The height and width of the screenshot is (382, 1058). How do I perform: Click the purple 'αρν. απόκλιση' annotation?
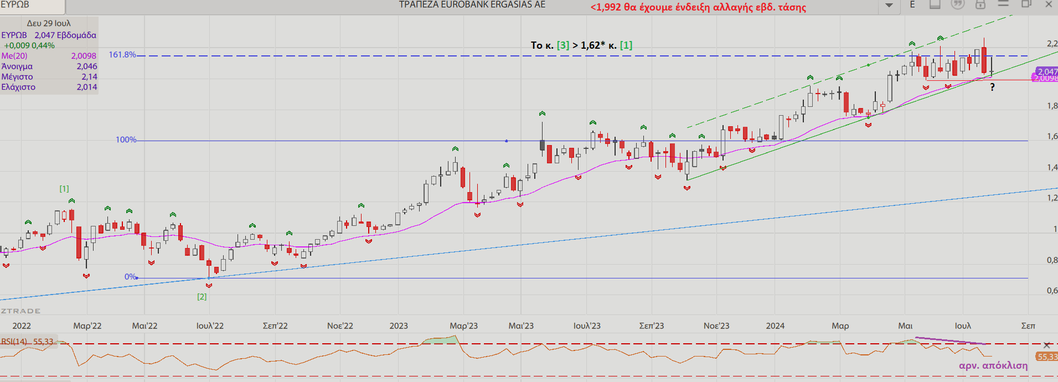coord(993,365)
